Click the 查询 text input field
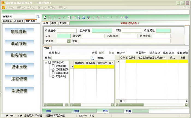The height and width of the screenshot is (118, 191). point(71,58)
